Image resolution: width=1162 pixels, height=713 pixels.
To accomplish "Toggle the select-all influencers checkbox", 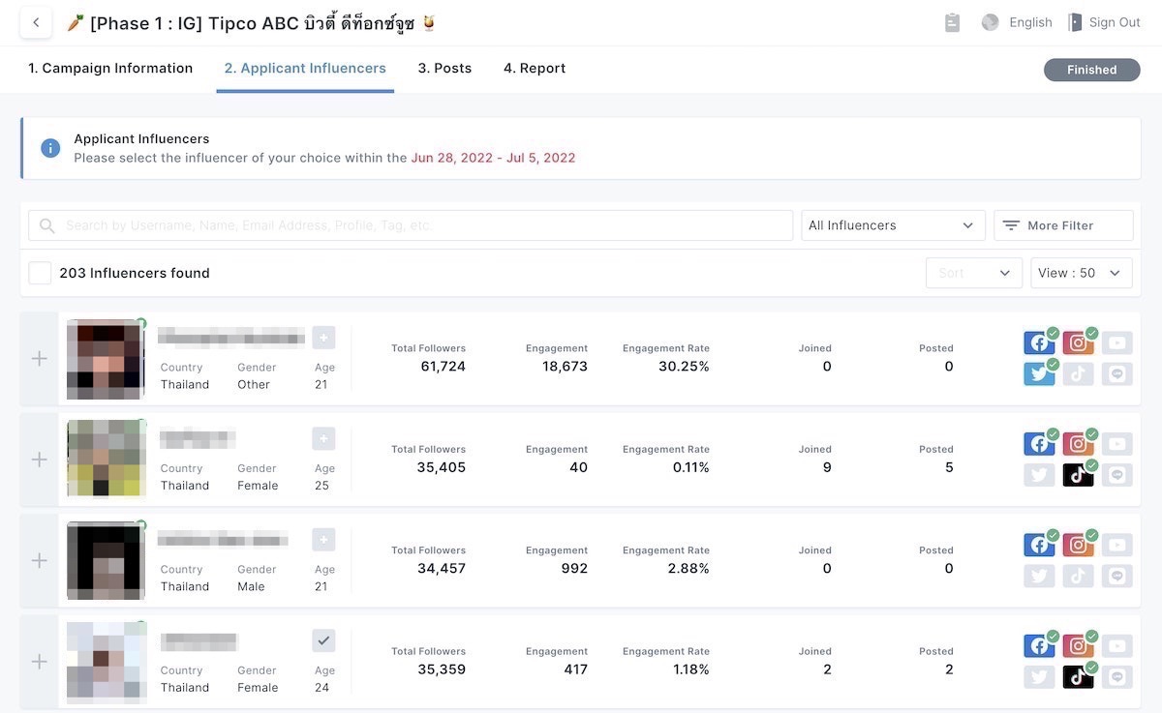I will click(x=40, y=273).
